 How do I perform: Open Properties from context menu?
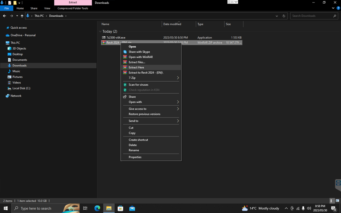point(151,157)
